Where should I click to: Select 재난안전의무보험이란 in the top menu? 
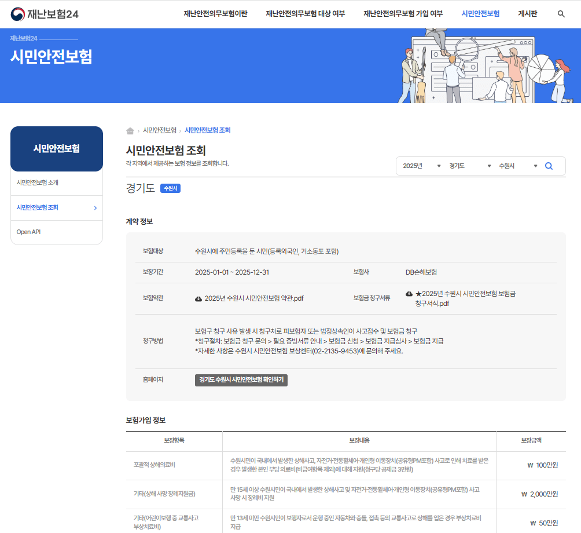point(215,13)
